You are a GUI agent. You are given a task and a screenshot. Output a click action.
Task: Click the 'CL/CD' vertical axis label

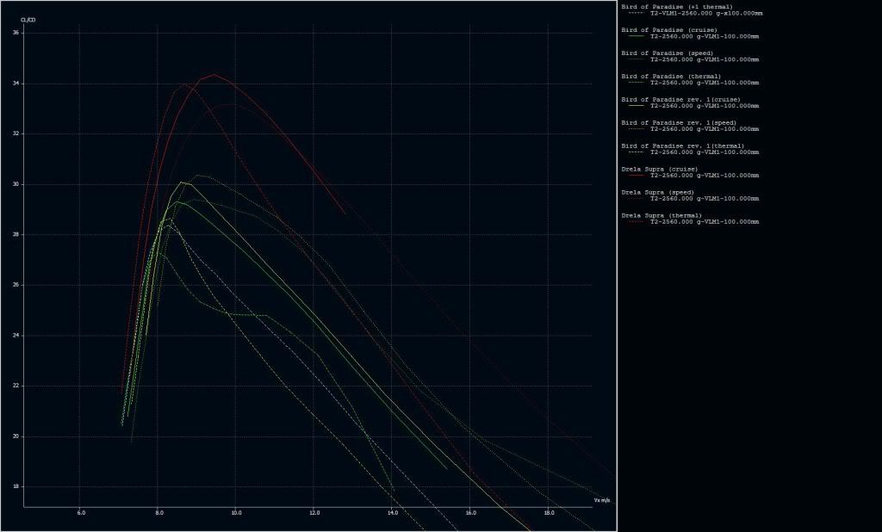(28, 20)
